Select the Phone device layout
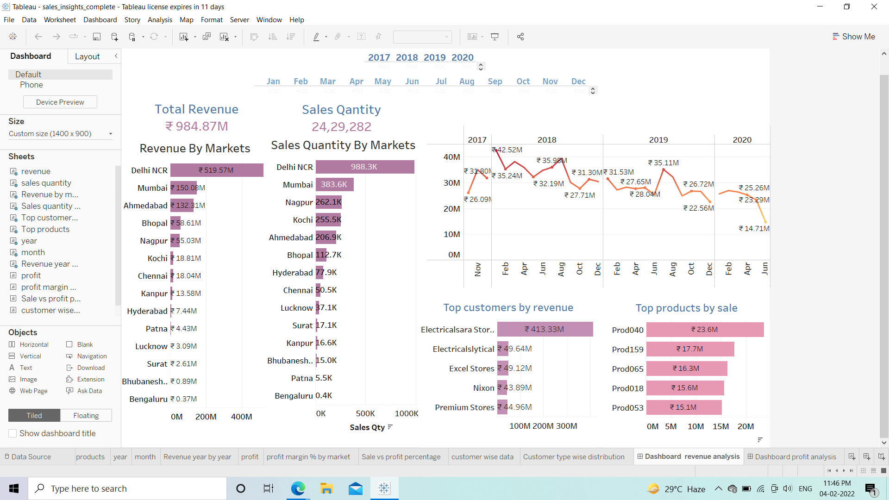889x500 pixels. tap(31, 85)
